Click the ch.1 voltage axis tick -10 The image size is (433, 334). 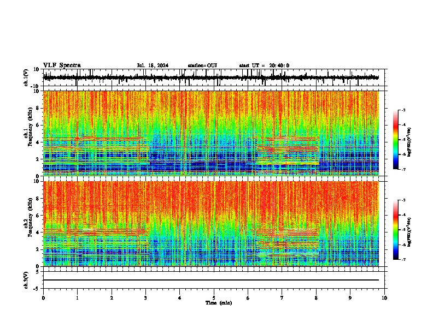click(36, 86)
